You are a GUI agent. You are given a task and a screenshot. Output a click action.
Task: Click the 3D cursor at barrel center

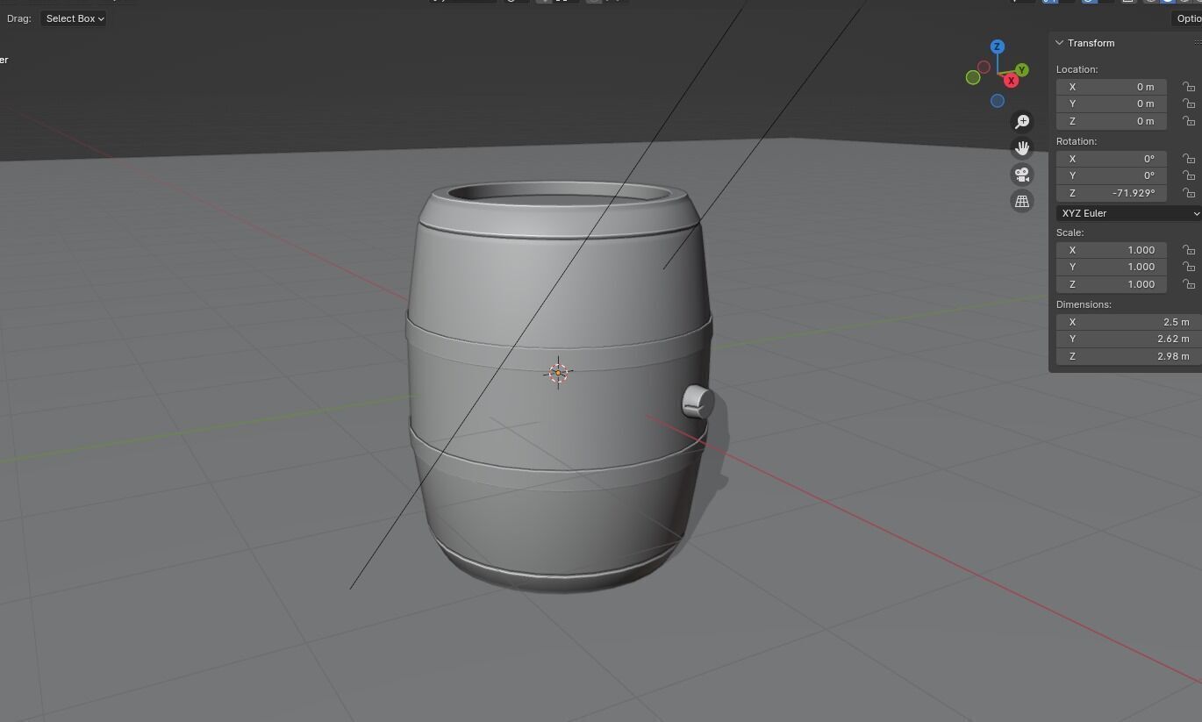coord(558,373)
